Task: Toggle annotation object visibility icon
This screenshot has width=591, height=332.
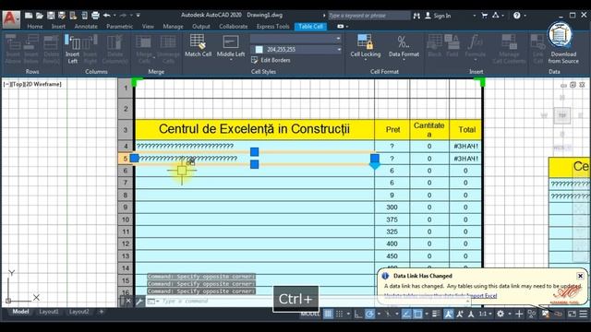Action: [448, 314]
